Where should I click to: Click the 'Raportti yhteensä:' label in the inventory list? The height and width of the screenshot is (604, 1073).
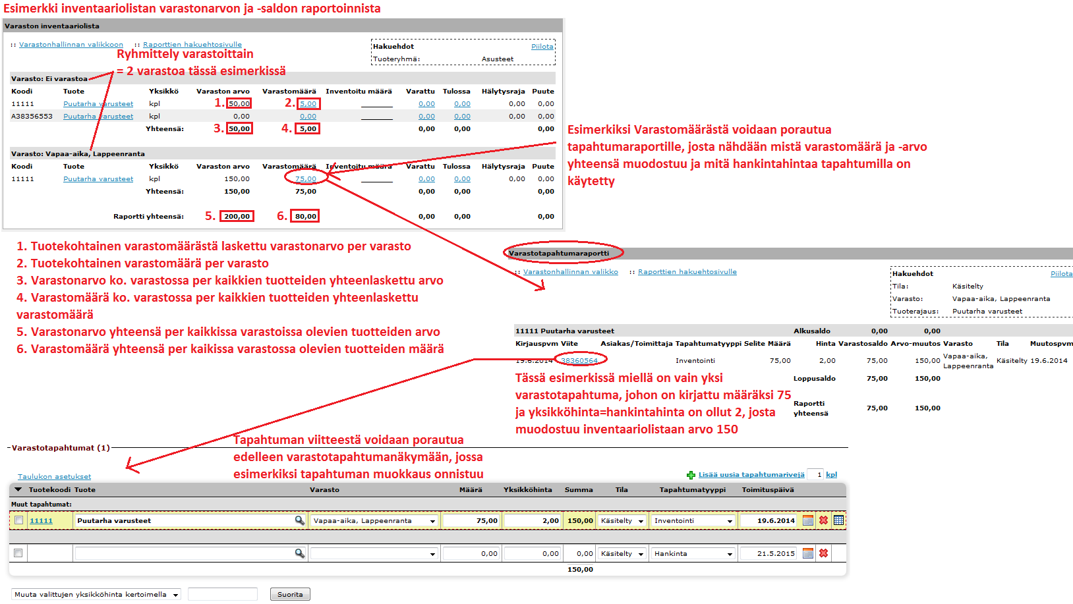tap(148, 216)
